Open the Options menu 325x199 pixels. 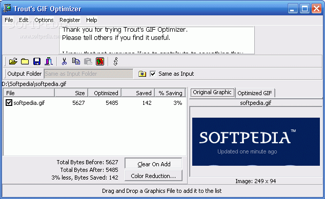pos(44,20)
